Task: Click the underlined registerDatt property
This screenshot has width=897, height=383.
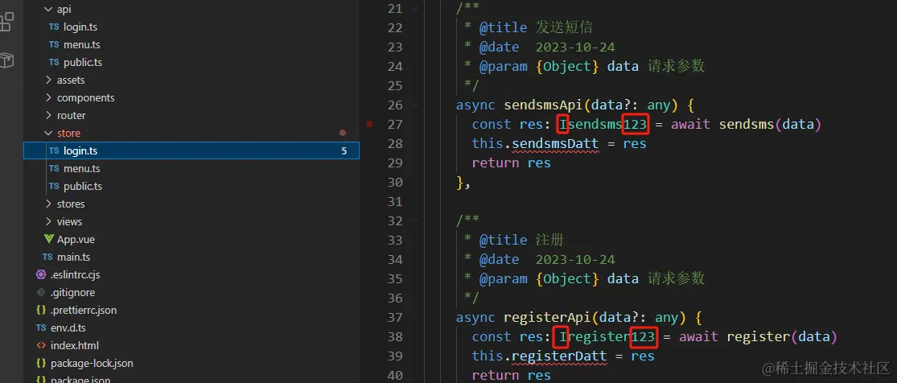Action: [x=559, y=356]
